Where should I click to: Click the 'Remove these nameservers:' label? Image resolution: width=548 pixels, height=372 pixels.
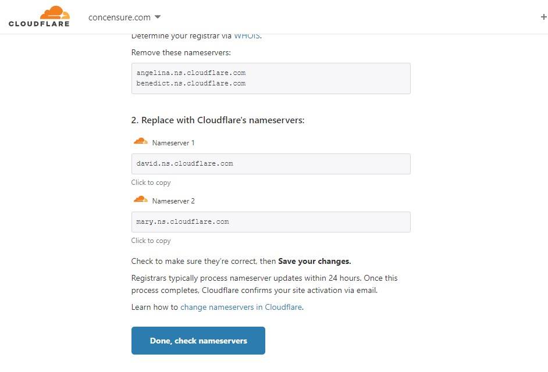(x=181, y=53)
